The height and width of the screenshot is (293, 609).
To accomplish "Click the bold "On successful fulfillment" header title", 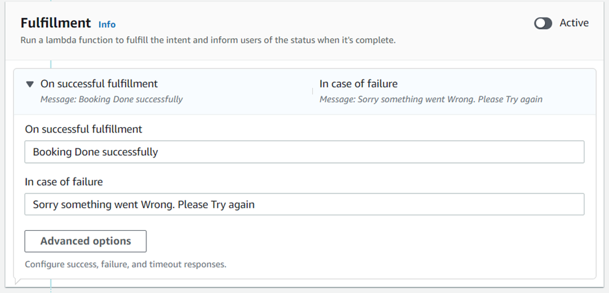I will (x=99, y=83).
